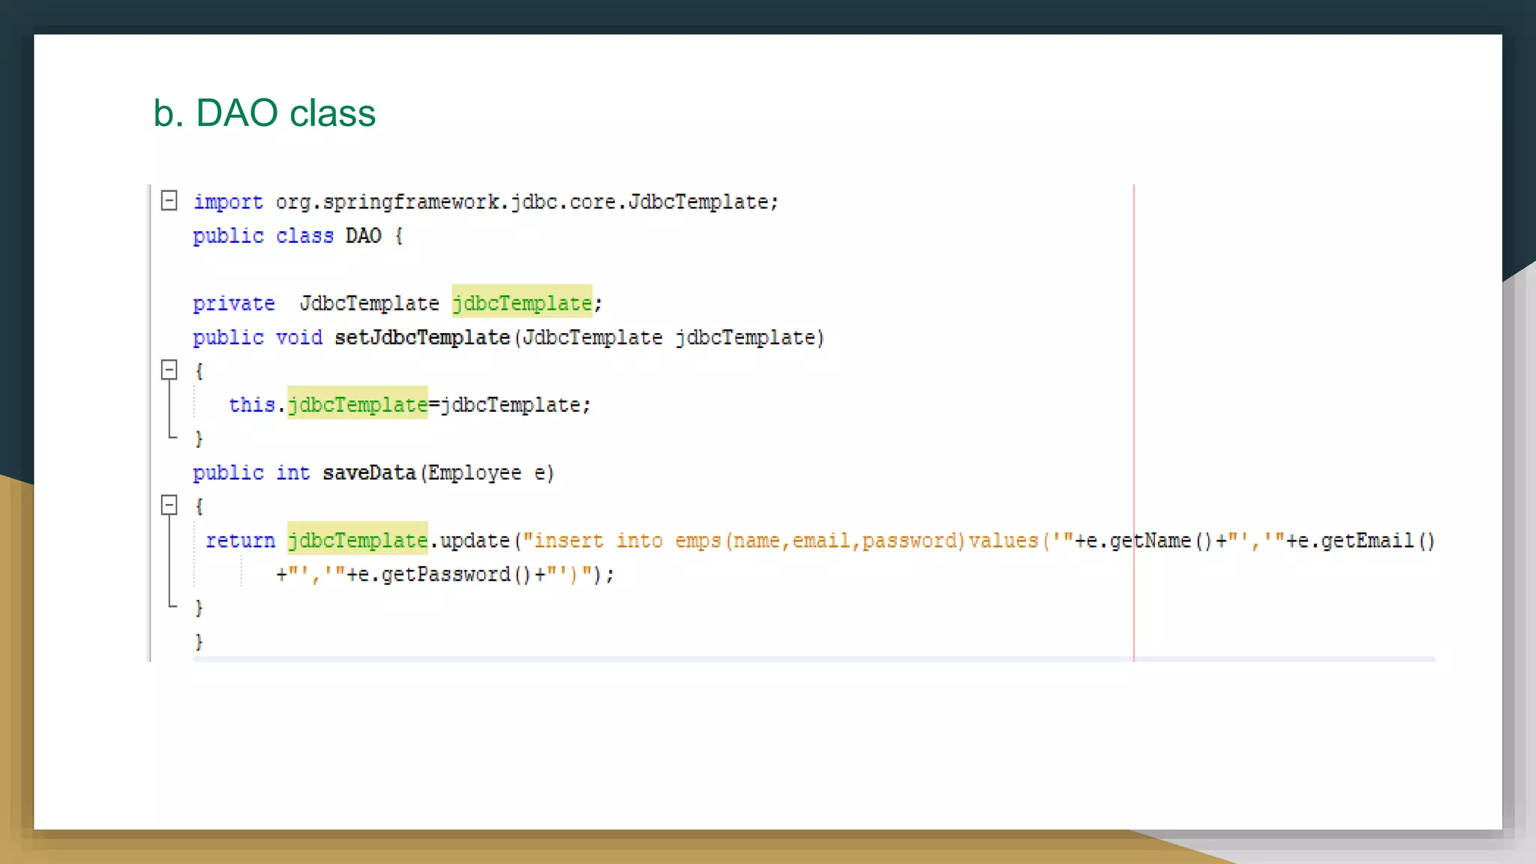Click the 'Employee' parameter type
1536x864 pixels.
[x=474, y=473]
